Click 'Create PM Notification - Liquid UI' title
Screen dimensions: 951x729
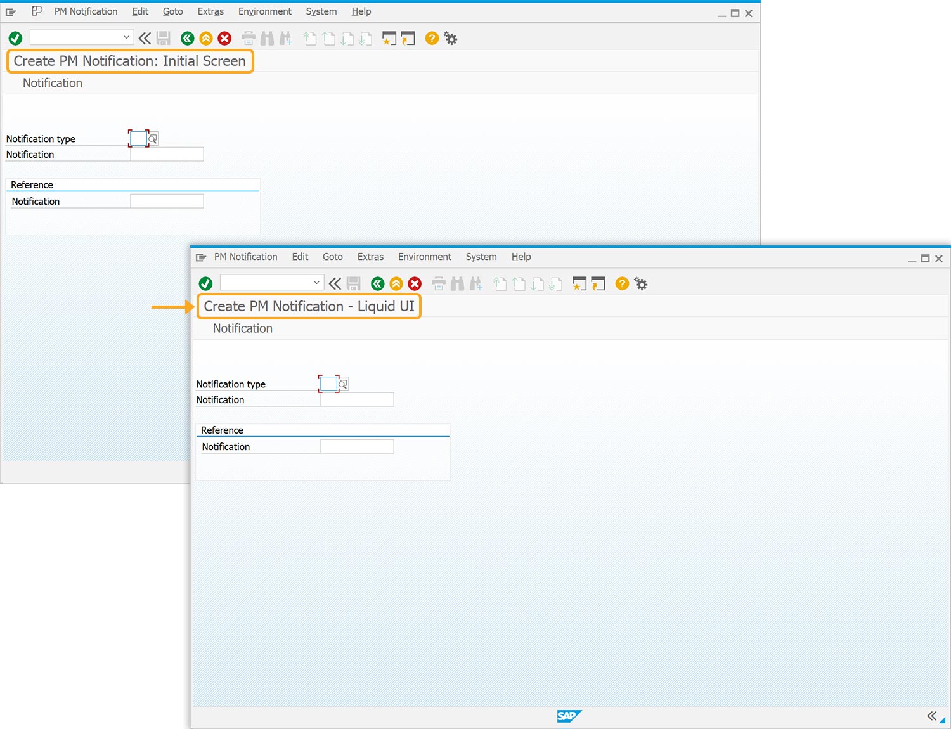[309, 306]
